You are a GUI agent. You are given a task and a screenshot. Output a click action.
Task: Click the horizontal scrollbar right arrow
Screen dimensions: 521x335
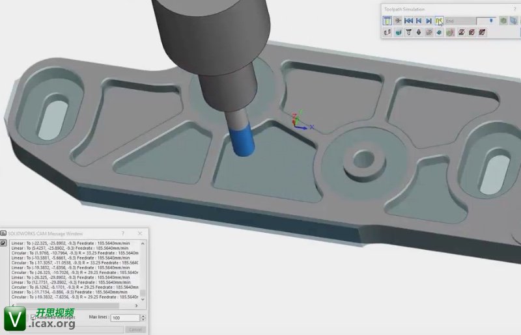pos(136,306)
